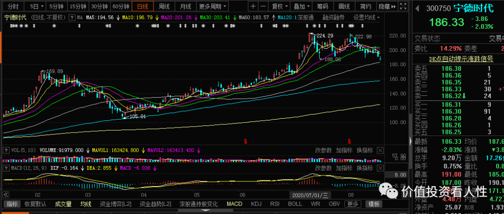This screenshot has width=504, height=214.
Task: Select 资金博弈[L2] indicator
Action: [x=116, y=204]
